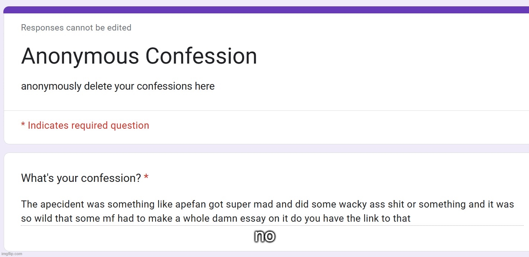Click the purple header bar atop the form

pyautogui.click(x=266, y=10)
